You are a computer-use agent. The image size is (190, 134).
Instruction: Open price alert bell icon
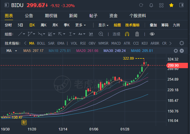pyautogui.click(x=151, y=5)
